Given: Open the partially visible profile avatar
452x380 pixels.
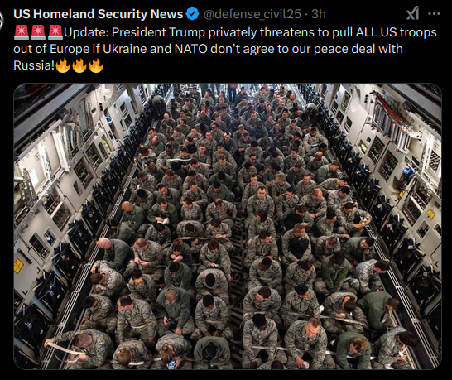Looking at the screenshot, I should (1, 20).
